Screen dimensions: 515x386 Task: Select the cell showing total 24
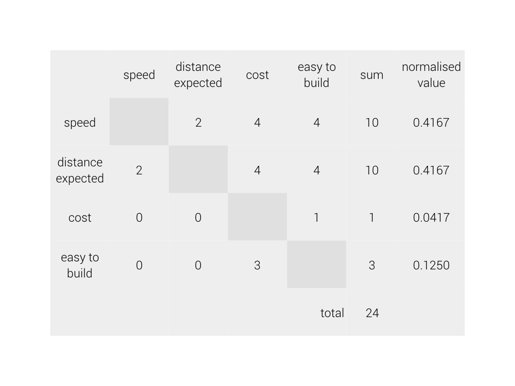[372, 312]
